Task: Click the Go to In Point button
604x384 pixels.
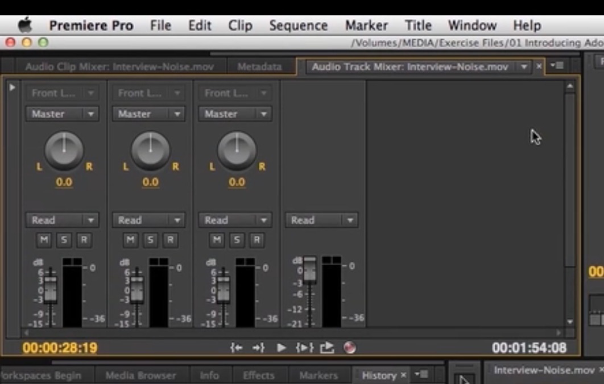Action: point(237,348)
